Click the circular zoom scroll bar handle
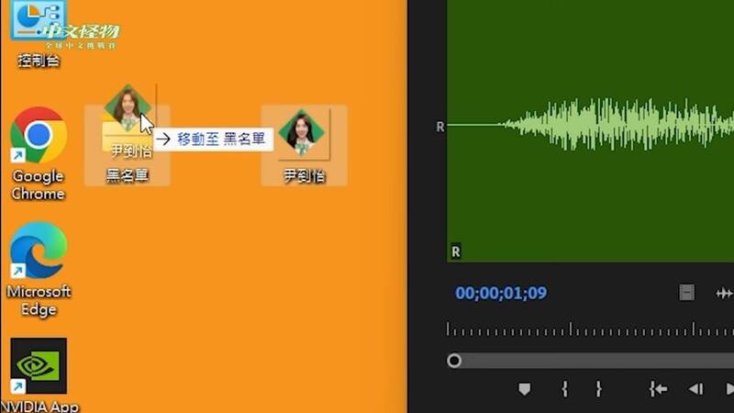 454,361
